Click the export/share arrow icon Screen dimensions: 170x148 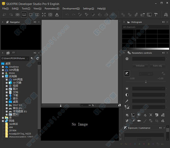(x=143, y=15)
